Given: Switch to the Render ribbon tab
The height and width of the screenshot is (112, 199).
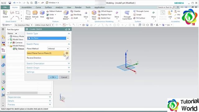Looking at the screenshot, I should click(78, 7).
